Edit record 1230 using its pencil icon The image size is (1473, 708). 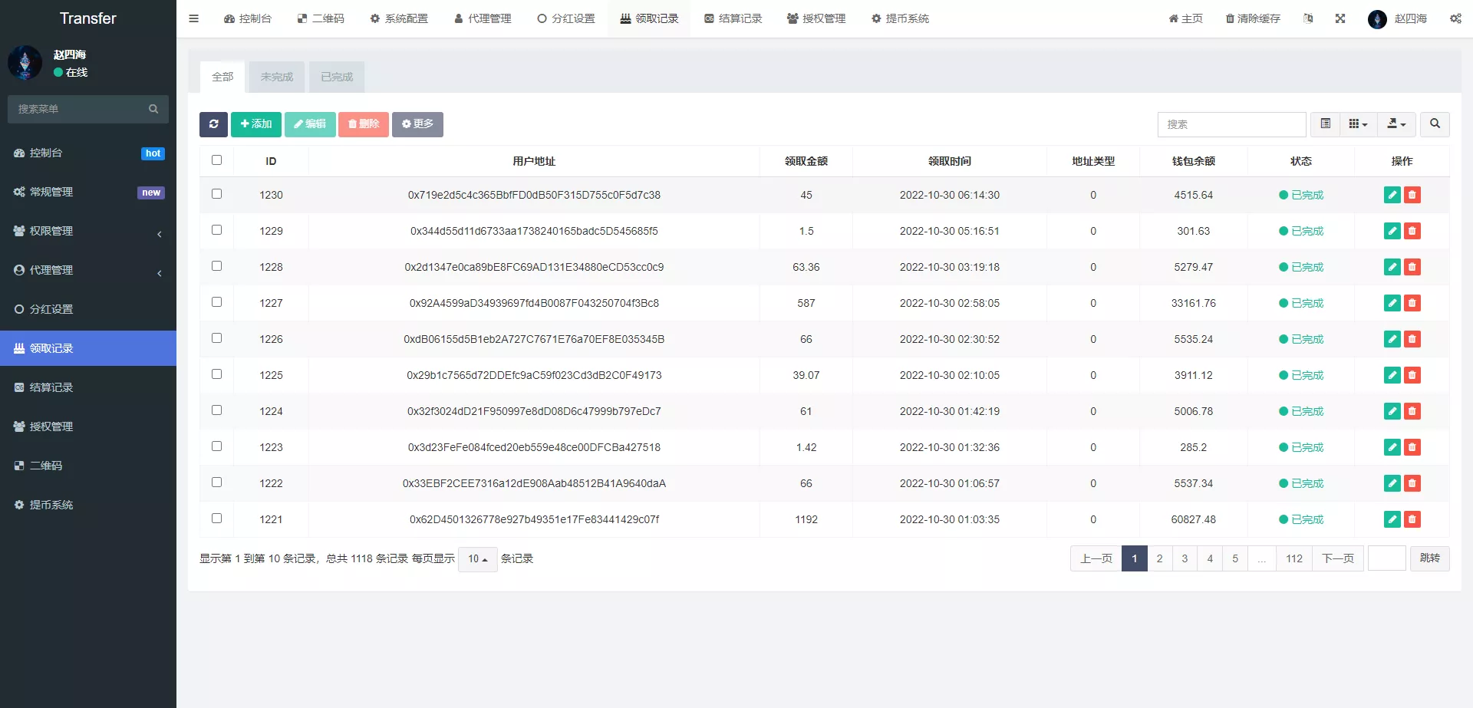(1392, 195)
